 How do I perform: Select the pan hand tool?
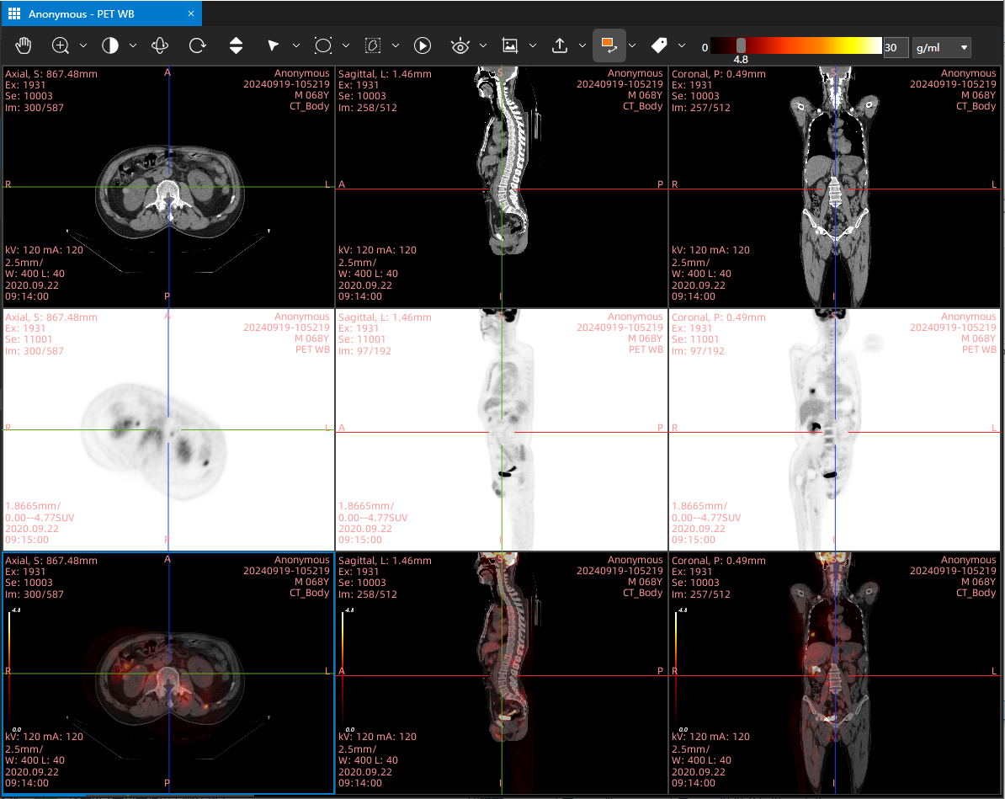click(x=24, y=45)
